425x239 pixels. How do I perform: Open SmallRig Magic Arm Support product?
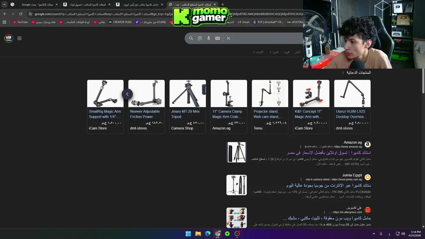[x=105, y=107]
